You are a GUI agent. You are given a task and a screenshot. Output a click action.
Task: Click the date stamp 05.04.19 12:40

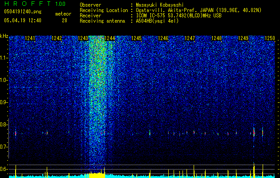pos(23,20)
